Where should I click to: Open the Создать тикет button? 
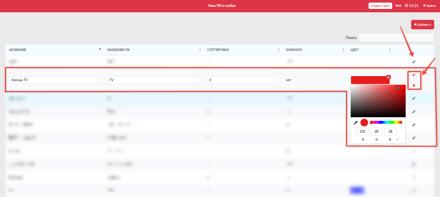[x=380, y=6]
